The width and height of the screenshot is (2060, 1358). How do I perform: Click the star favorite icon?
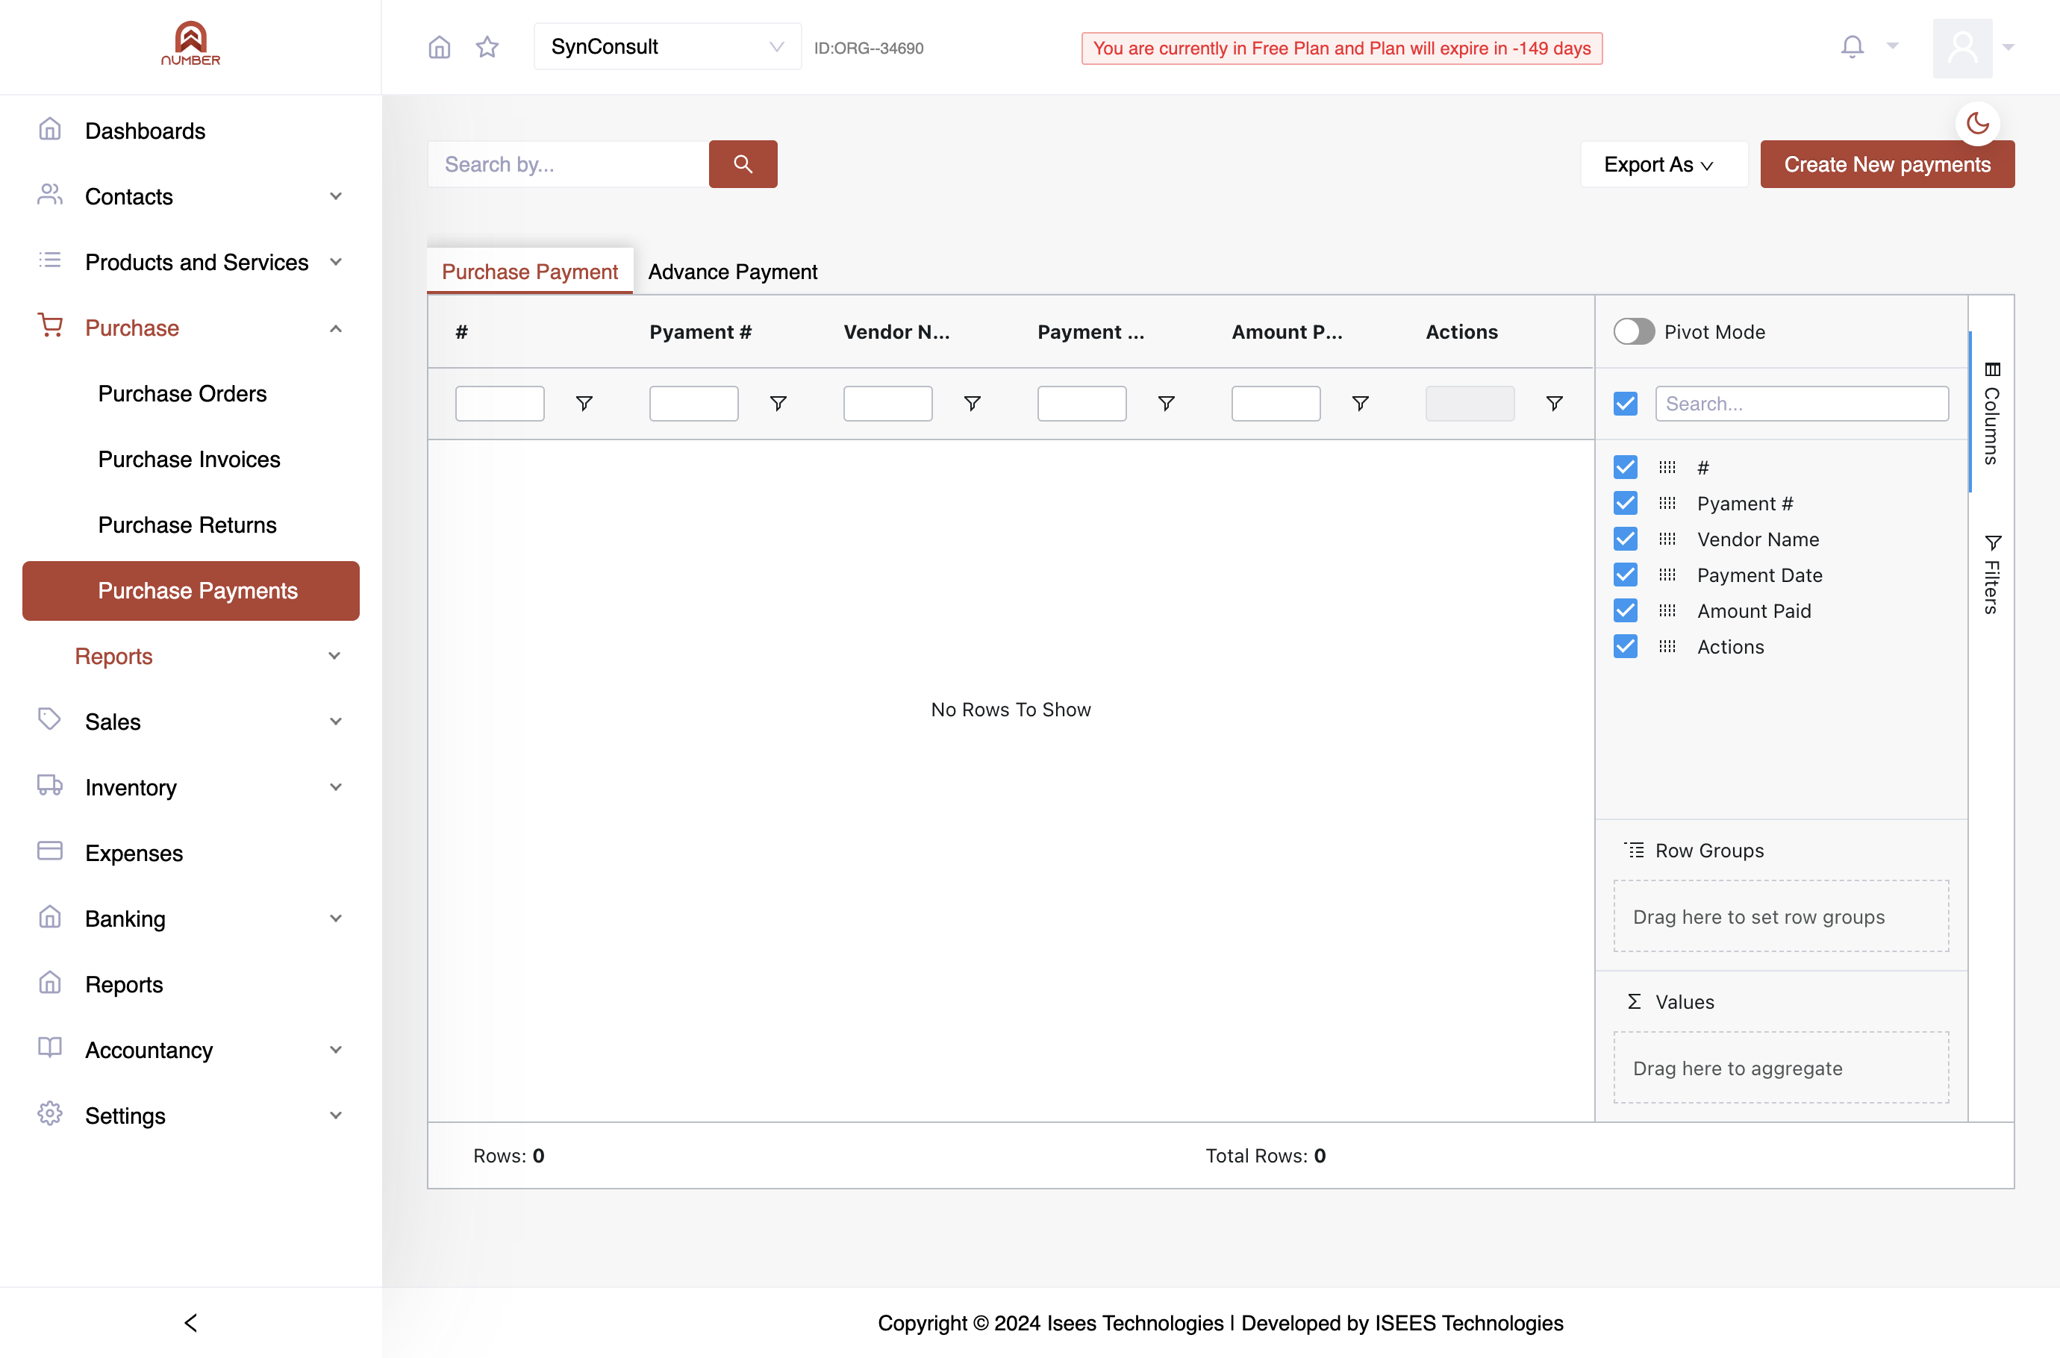[x=487, y=47]
